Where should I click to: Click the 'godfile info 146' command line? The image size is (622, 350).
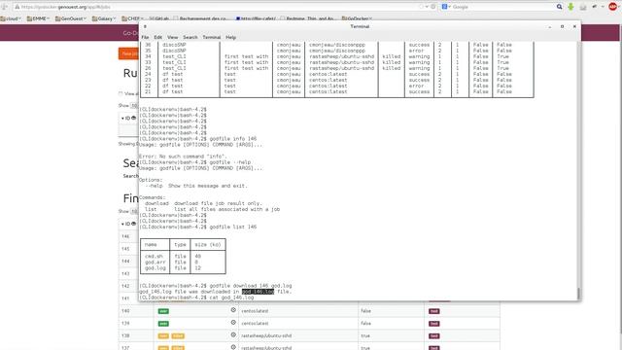coord(233,139)
